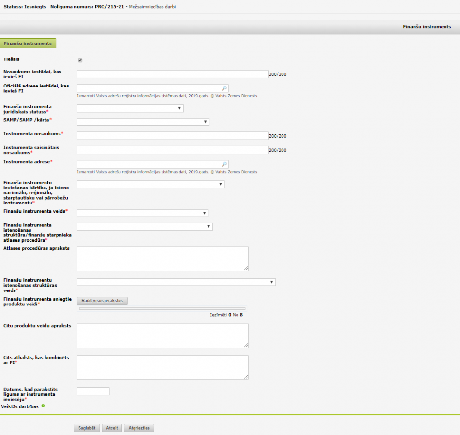Expand Finanšu instrumentu ieviešanas kārtība dropdown
Screen dimensions: 460x435
pos(150,184)
